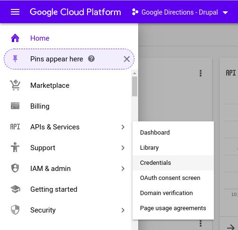Open upper card's three-dot options menu
Screen dimensions: 238x230
[201, 73]
